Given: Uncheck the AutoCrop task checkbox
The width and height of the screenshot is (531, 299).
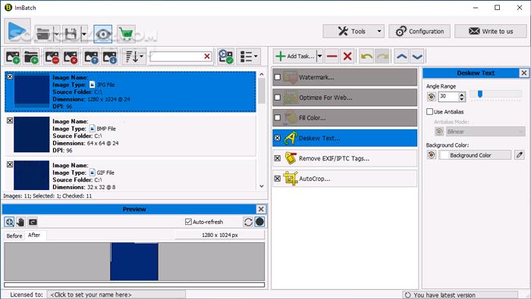Looking at the screenshot, I should pos(278,179).
